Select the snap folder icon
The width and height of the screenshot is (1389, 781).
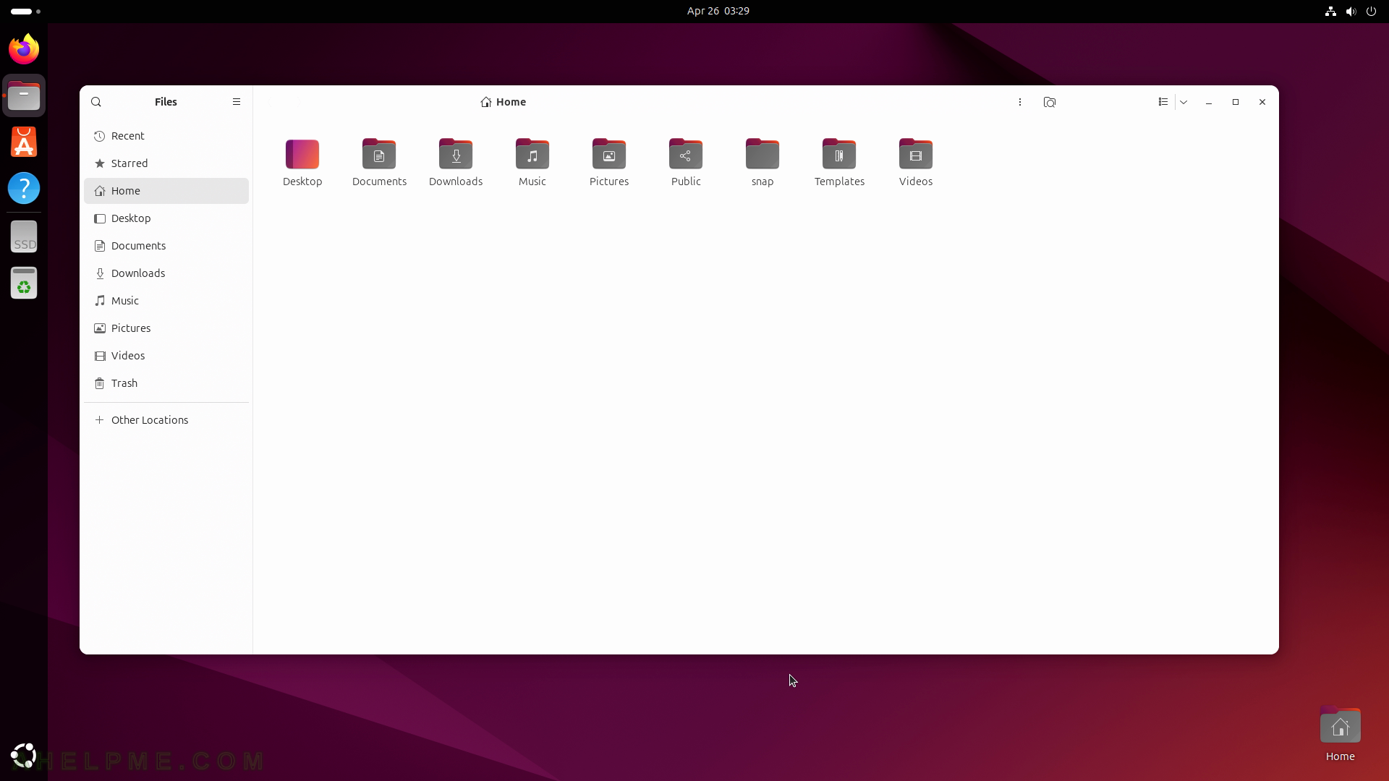pyautogui.click(x=763, y=154)
